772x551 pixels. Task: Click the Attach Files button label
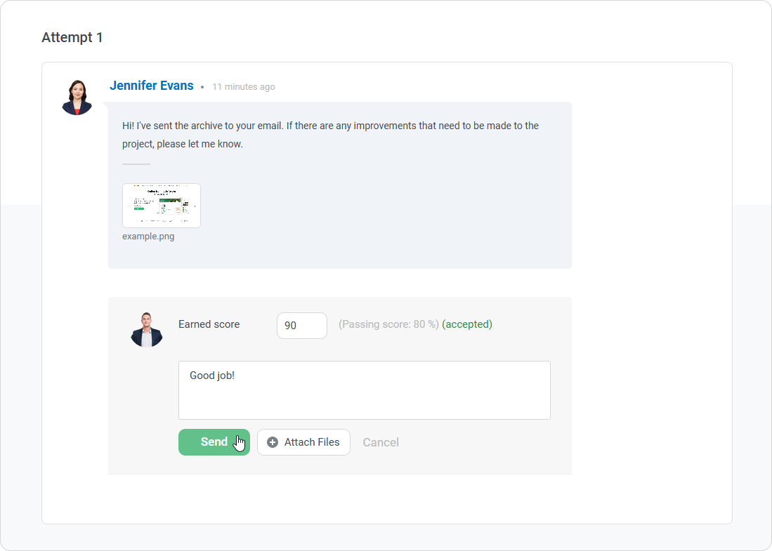312,442
